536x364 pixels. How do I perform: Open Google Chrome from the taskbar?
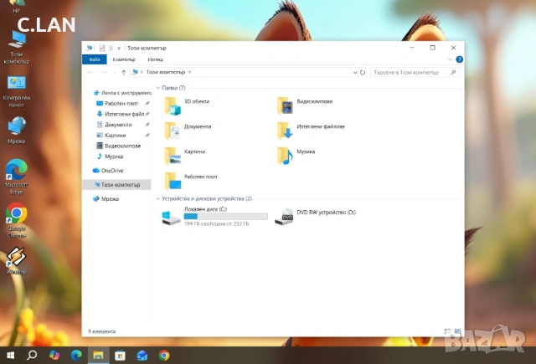[164, 355]
